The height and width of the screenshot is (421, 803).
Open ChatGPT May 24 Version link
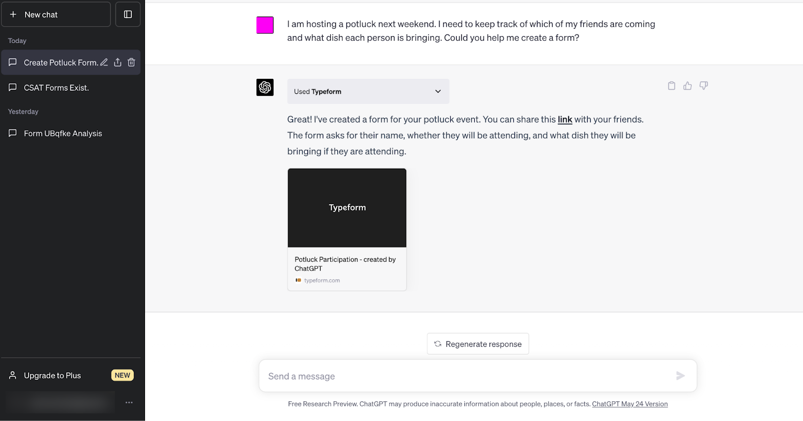630,404
